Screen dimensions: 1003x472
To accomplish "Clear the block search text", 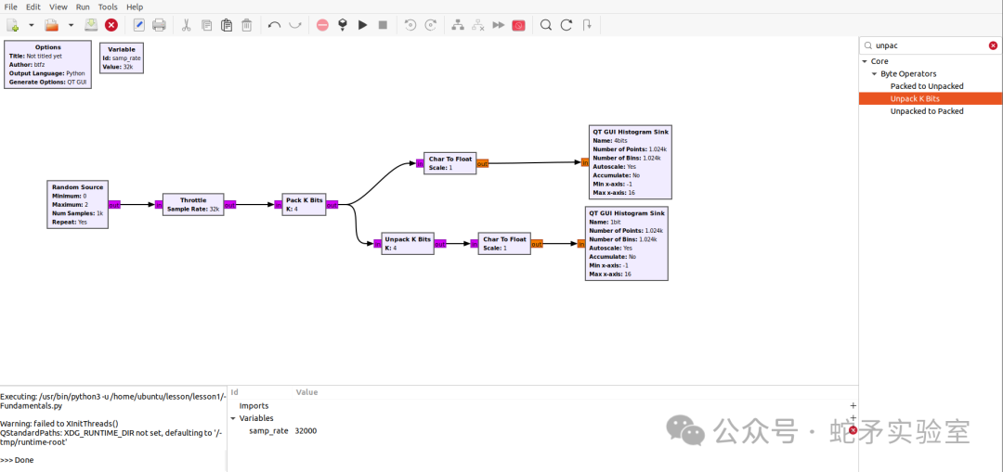I will (x=993, y=45).
